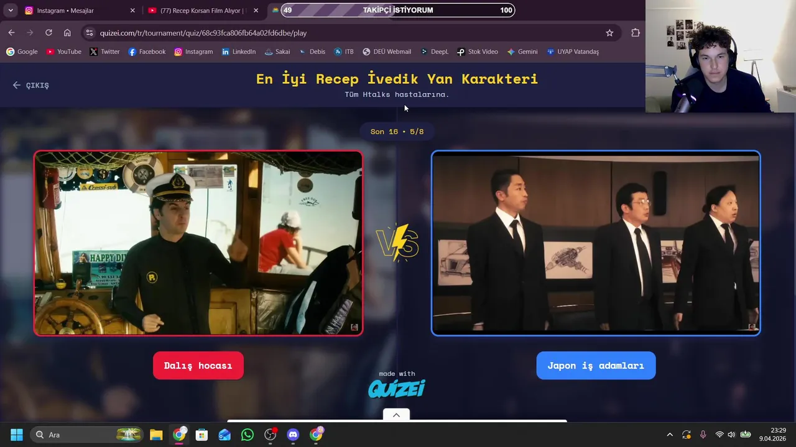
Task: Open the Windows Start menu
Action: (17, 435)
